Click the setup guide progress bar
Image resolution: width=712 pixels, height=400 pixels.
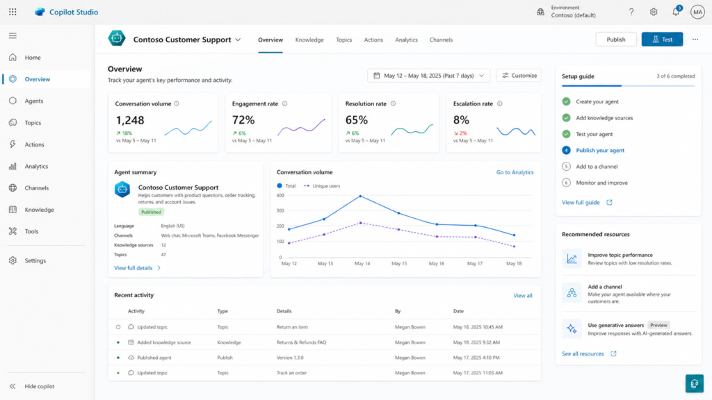click(x=628, y=85)
